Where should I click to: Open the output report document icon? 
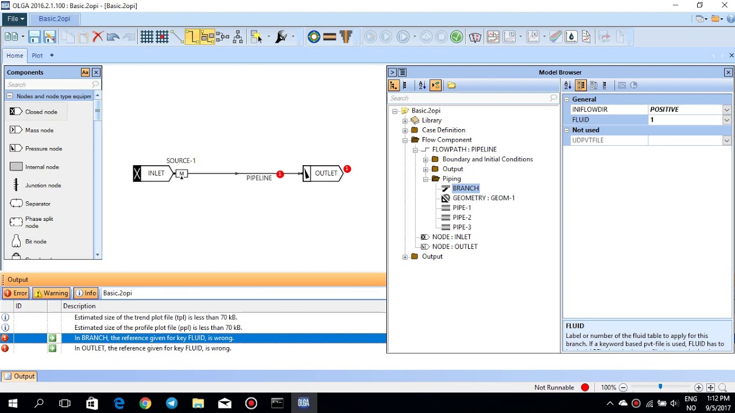(586, 37)
